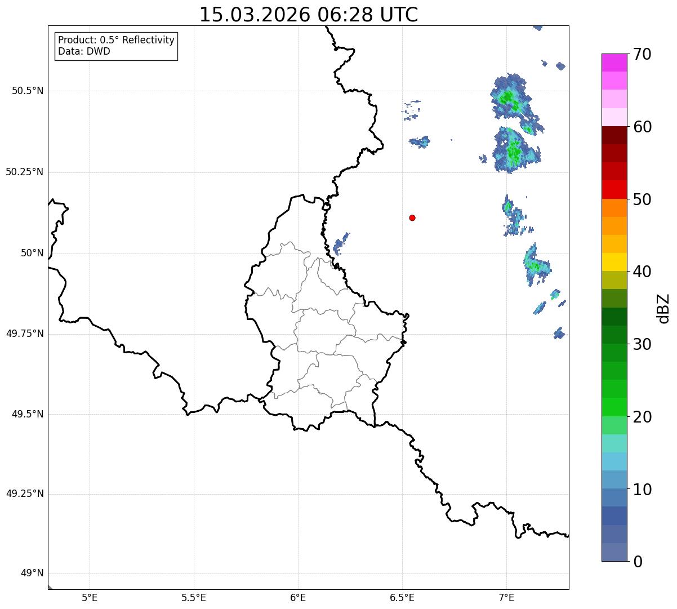Click the colorbar tick label 70
Screen dimensions: 677x609
coord(642,54)
